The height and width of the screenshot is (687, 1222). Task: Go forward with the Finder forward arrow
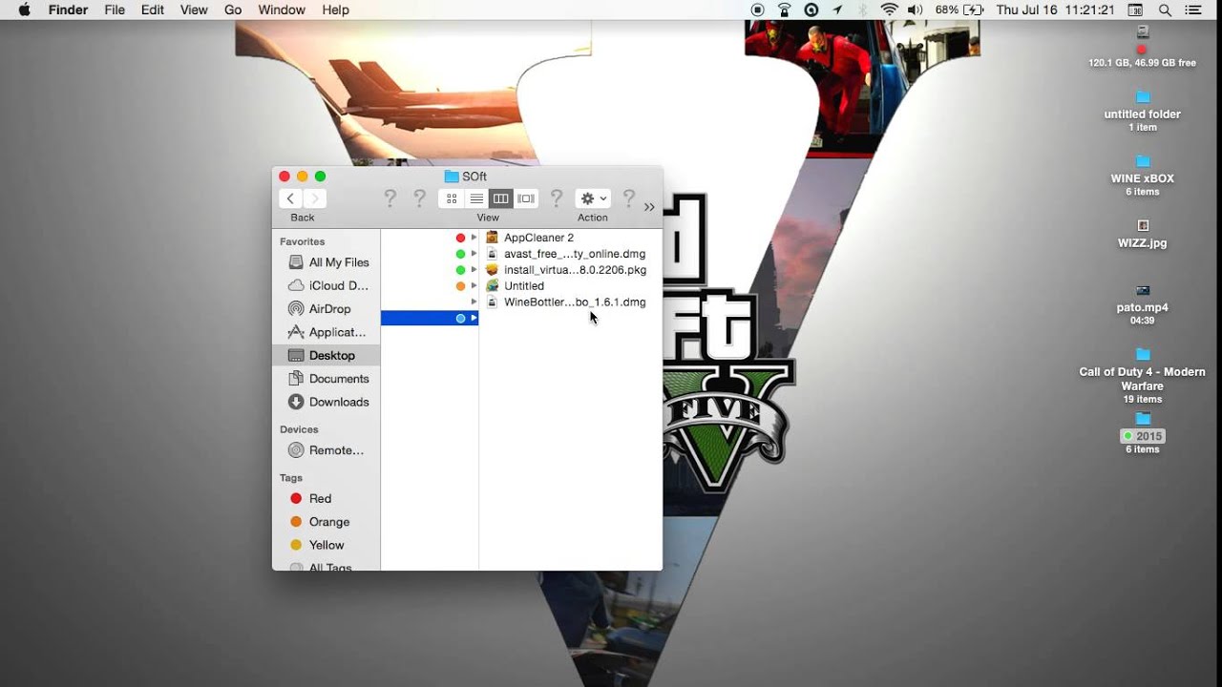pyautogui.click(x=315, y=198)
